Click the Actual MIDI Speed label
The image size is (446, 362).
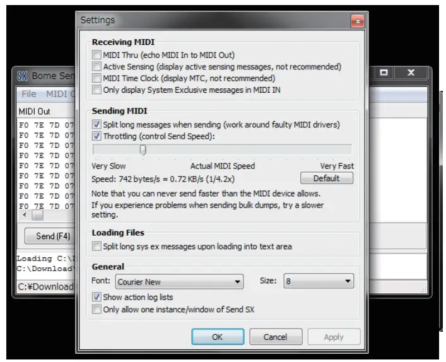click(223, 166)
